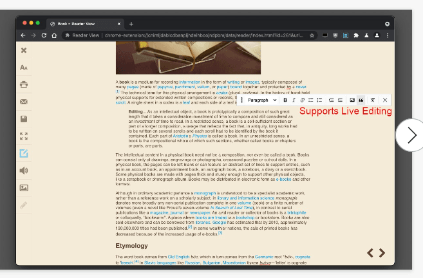Click the monitor extension icon
This screenshot has width=423, height=278.
[325, 35]
